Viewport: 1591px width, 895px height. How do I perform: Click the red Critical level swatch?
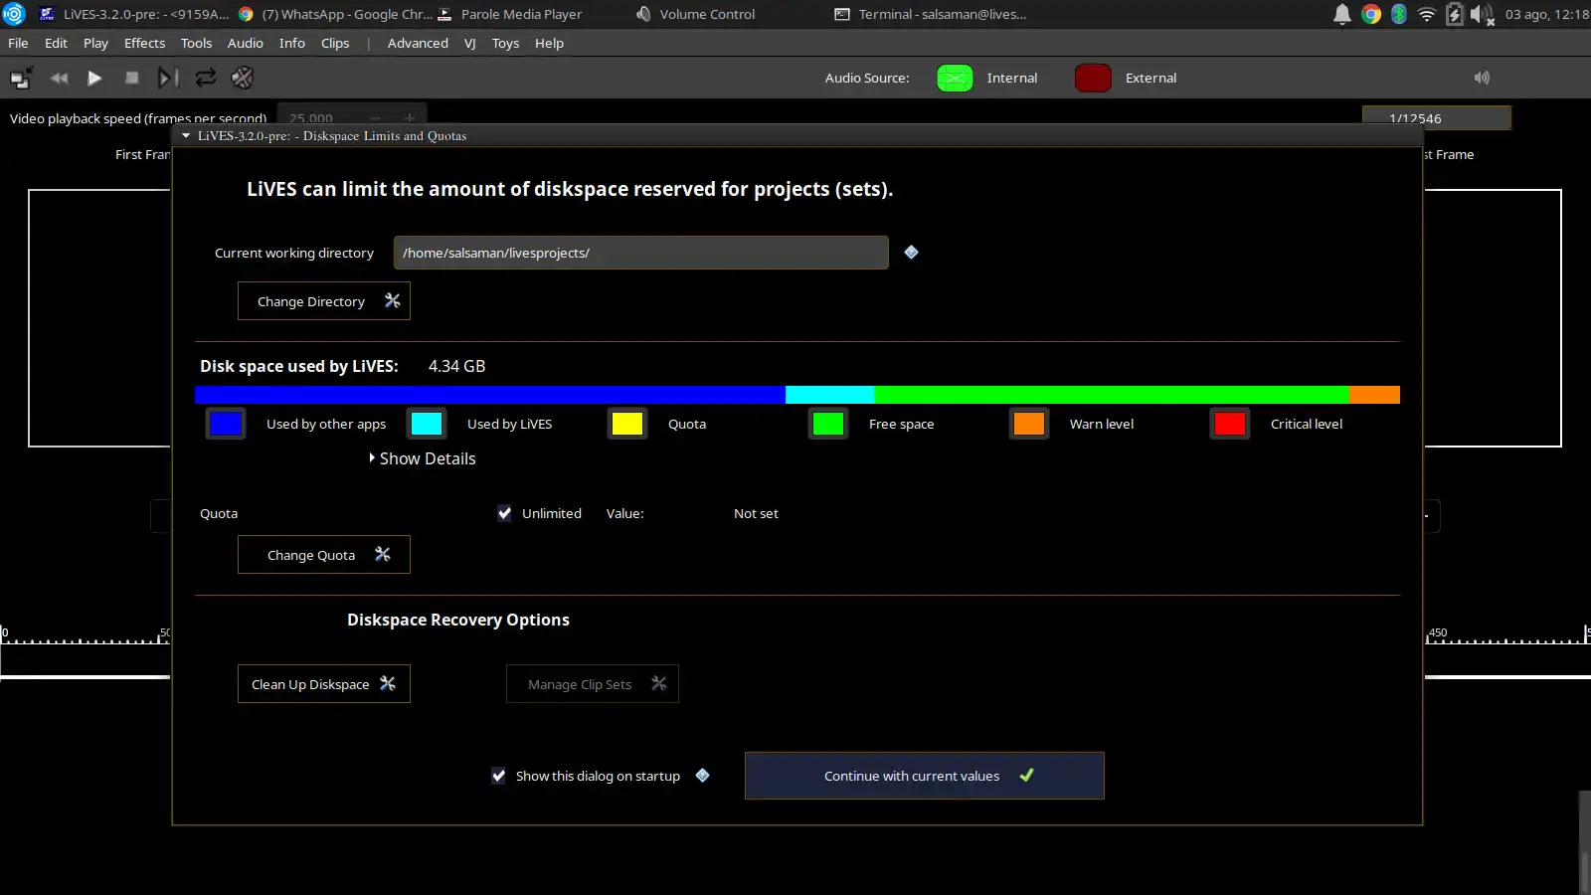[x=1230, y=424]
